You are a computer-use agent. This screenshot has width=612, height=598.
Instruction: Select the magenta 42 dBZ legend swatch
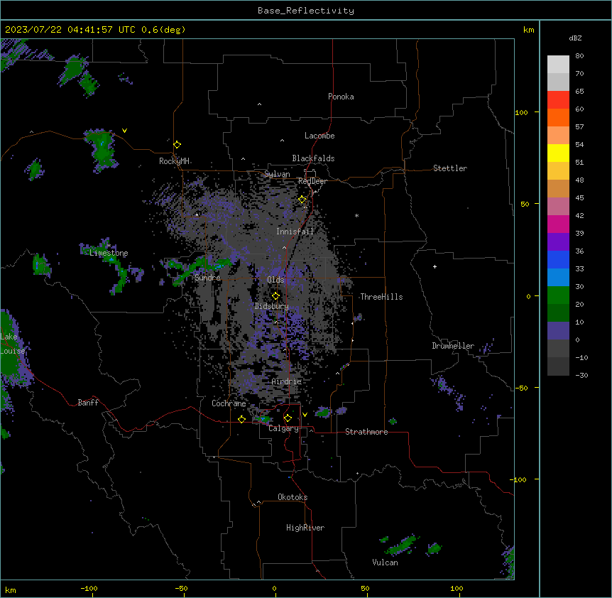(558, 224)
